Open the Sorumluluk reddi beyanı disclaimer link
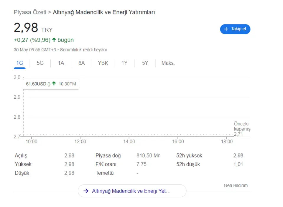This screenshot has height=207, width=283. 83,50
